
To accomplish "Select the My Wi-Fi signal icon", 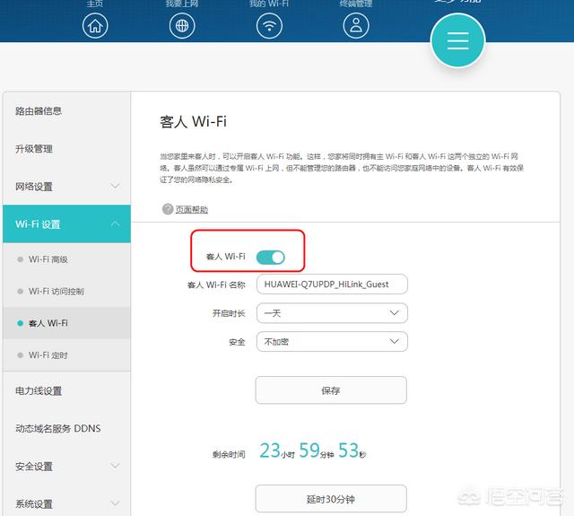I will tap(269, 26).
